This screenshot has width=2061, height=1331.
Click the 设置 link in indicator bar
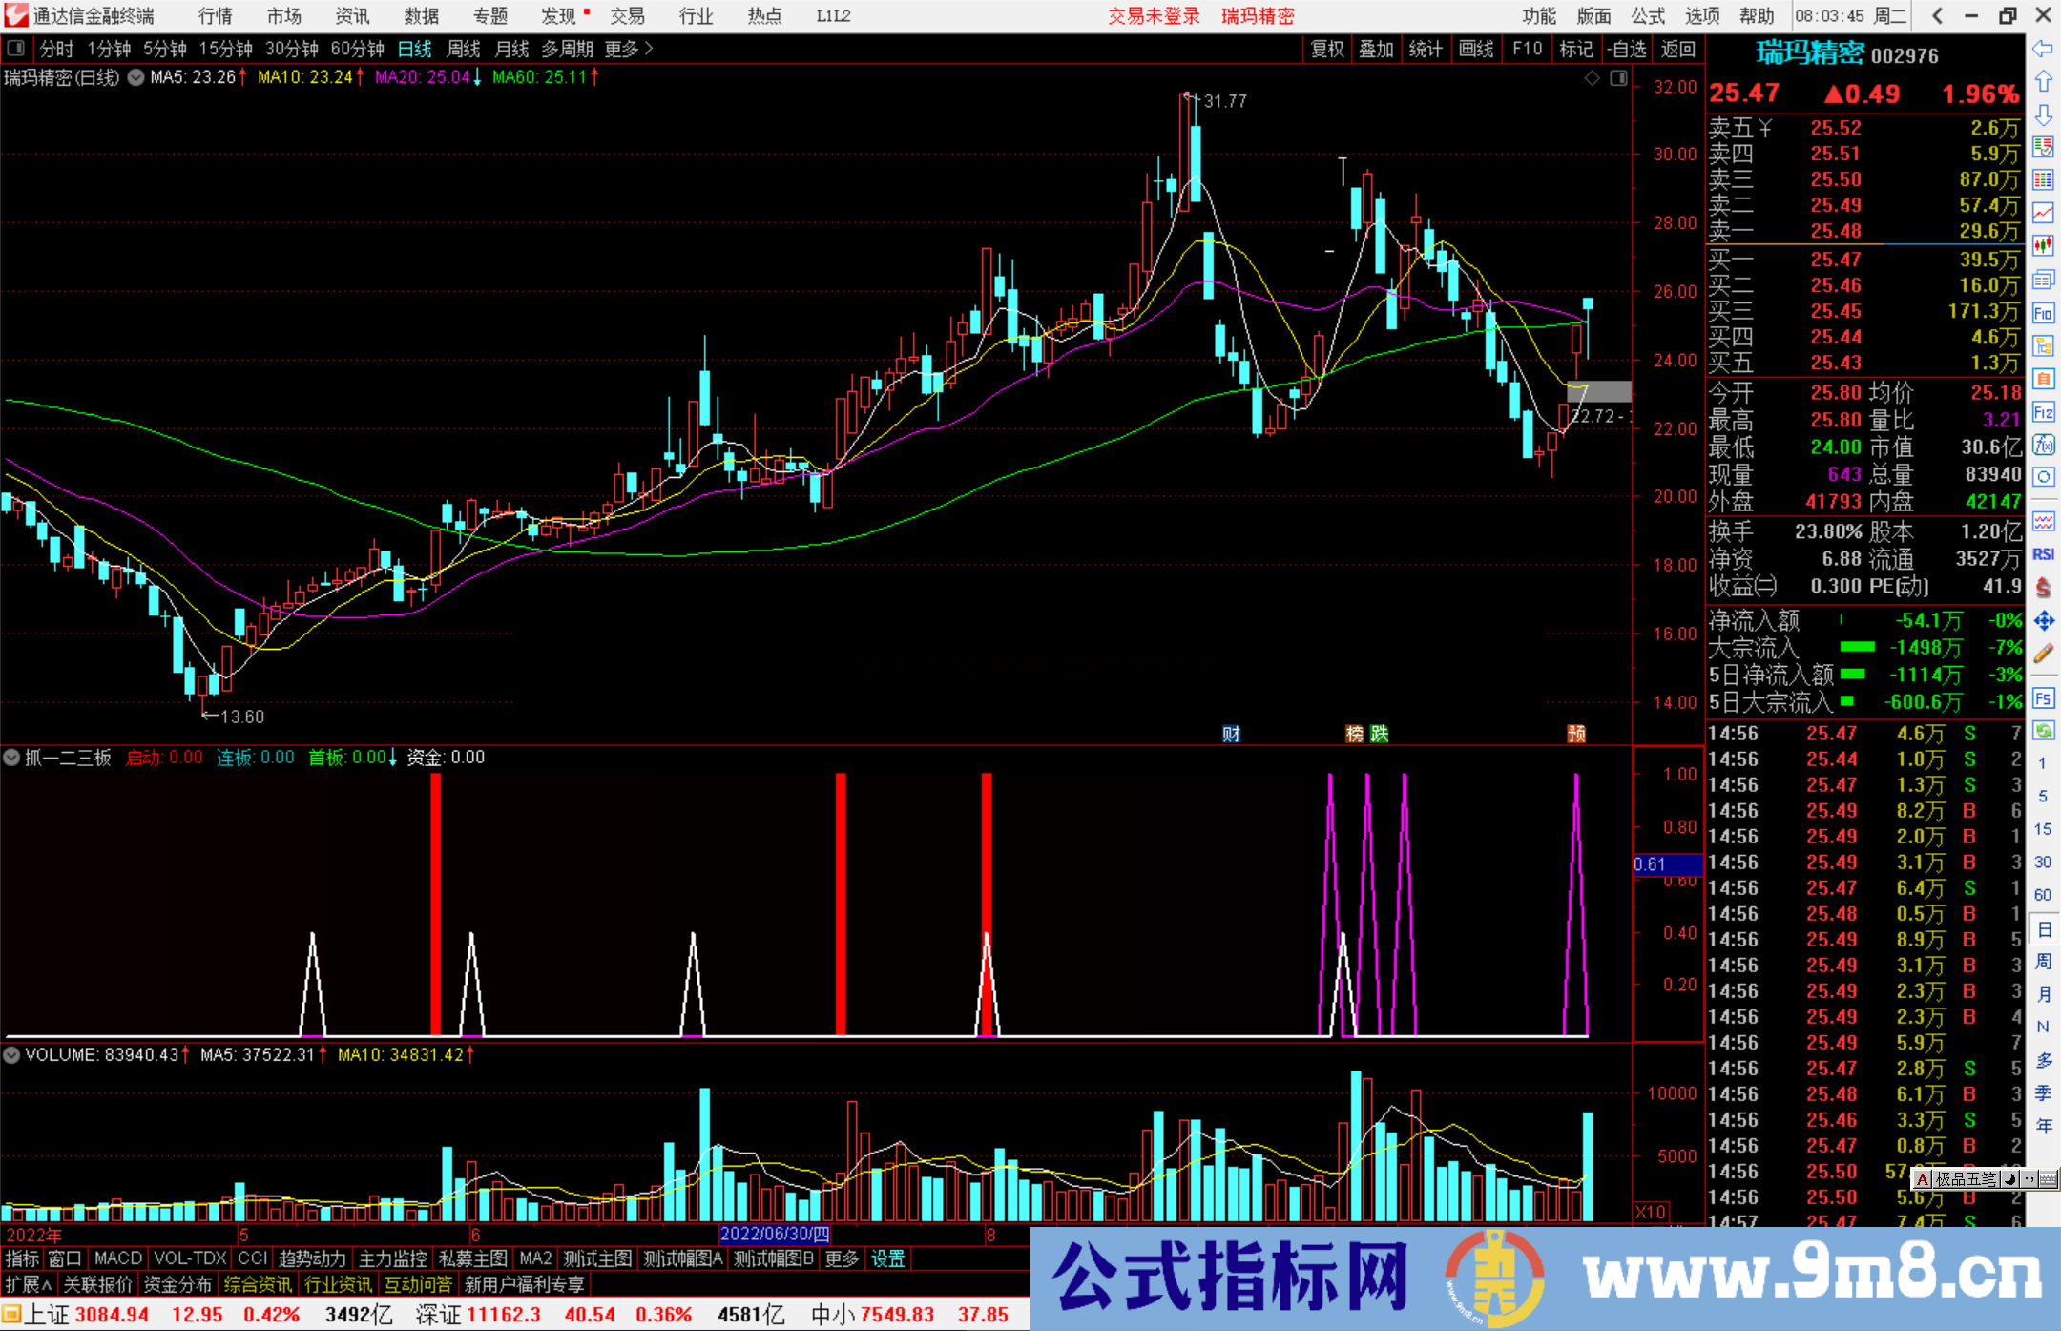(887, 1258)
